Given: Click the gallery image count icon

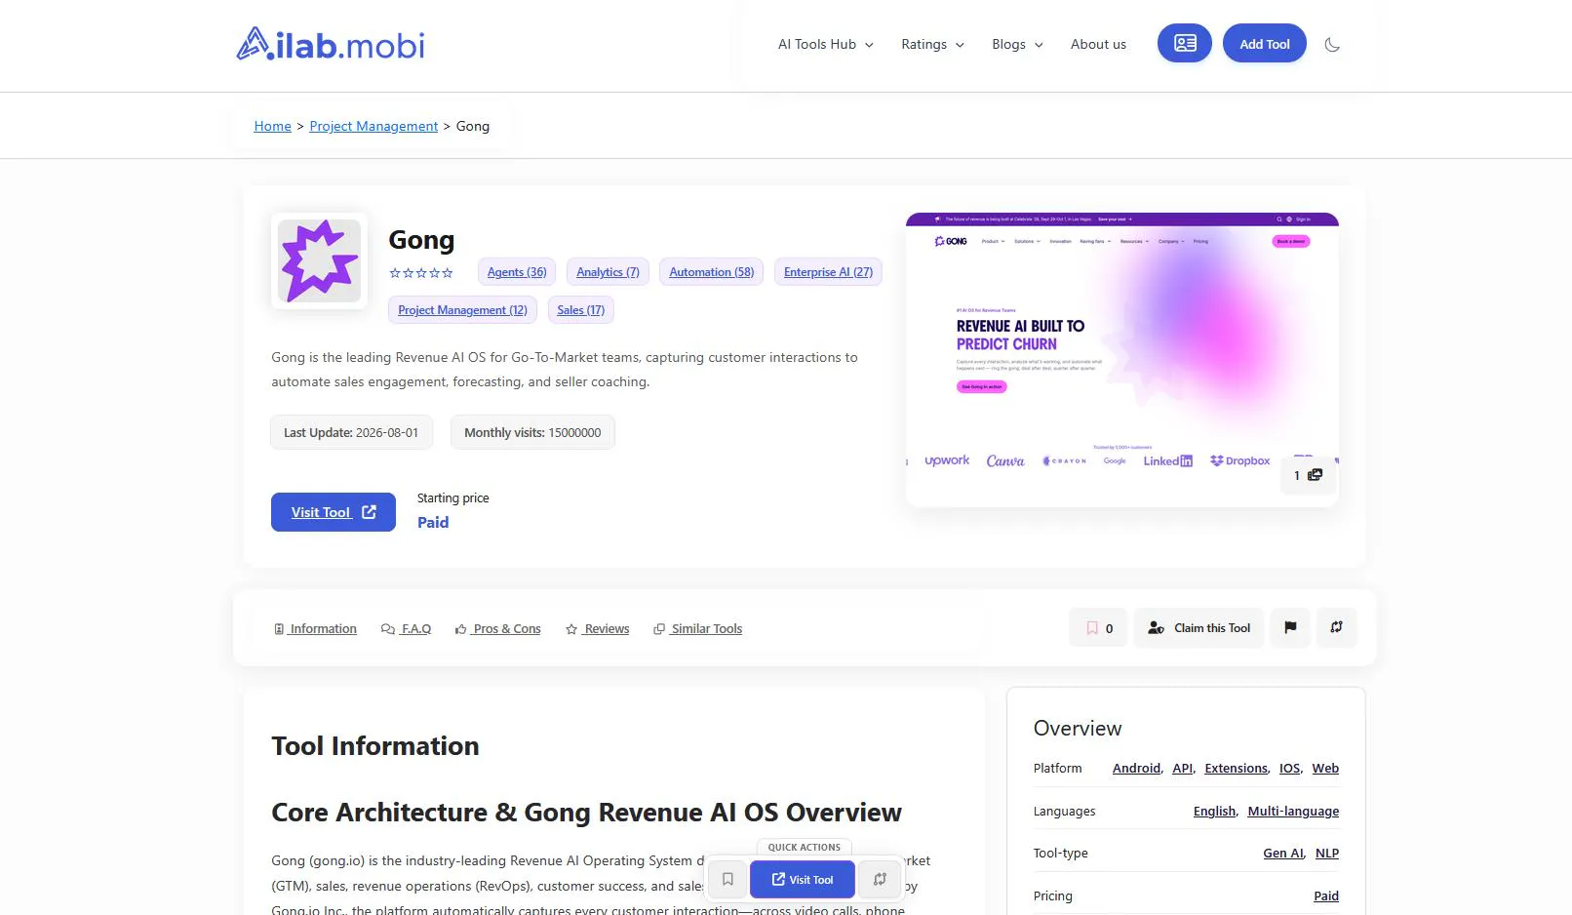Looking at the screenshot, I should [1308, 475].
